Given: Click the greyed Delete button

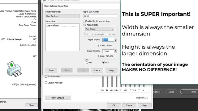Looking at the screenshot, I should [x=67, y=70].
